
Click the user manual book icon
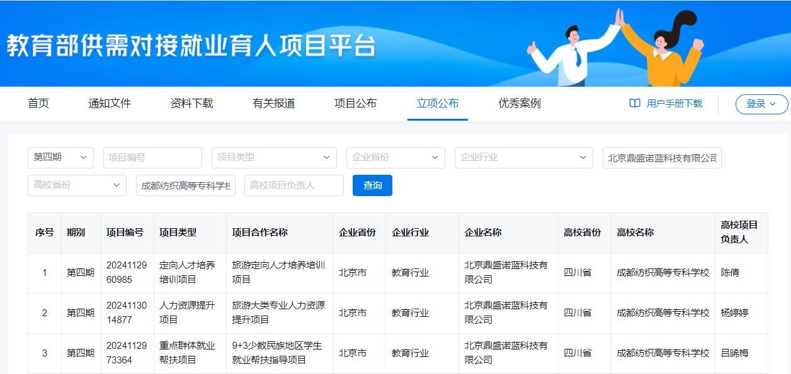pos(635,104)
